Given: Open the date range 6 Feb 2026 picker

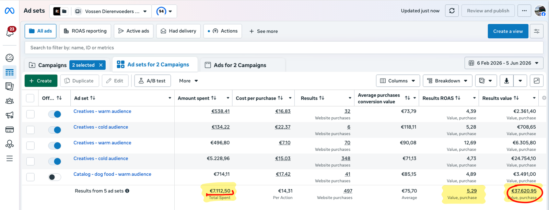Looking at the screenshot, I should 504,63.
